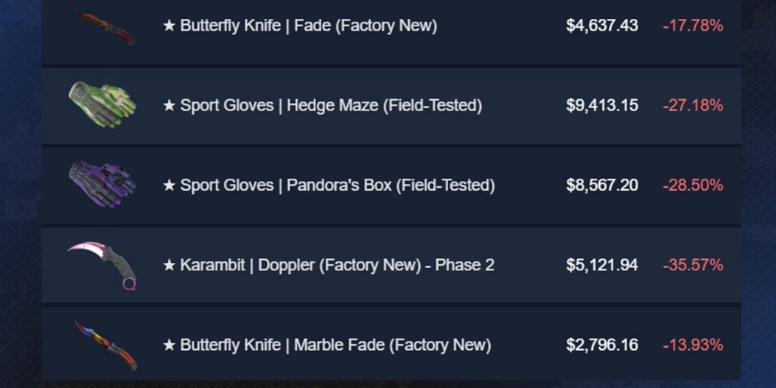Open Butterfly Knife | Marble Fade listing

(x=326, y=345)
